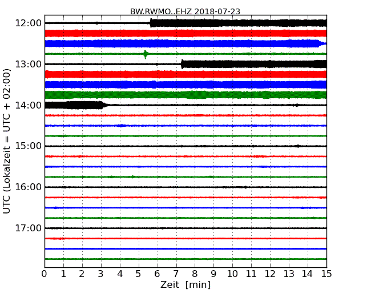Click the x-axis tick label 6
This screenshot has height=297, width=371.
(x=158, y=274)
